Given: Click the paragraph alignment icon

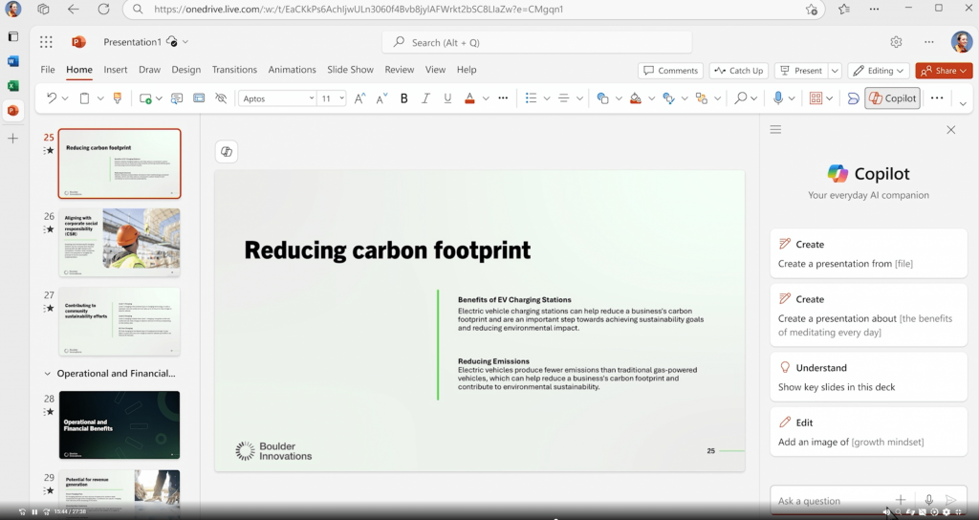Looking at the screenshot, I should tap(564, 98).
